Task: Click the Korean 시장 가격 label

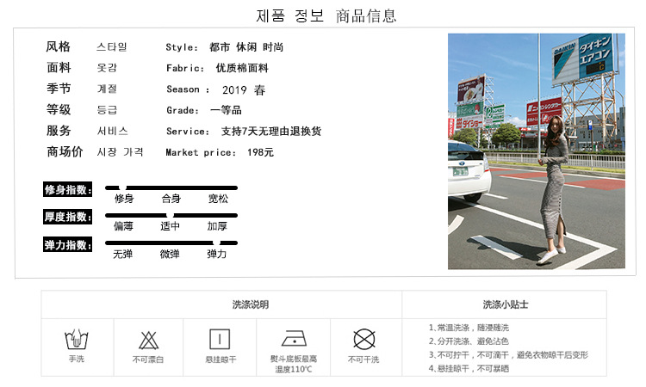Action: click(120, 151)
